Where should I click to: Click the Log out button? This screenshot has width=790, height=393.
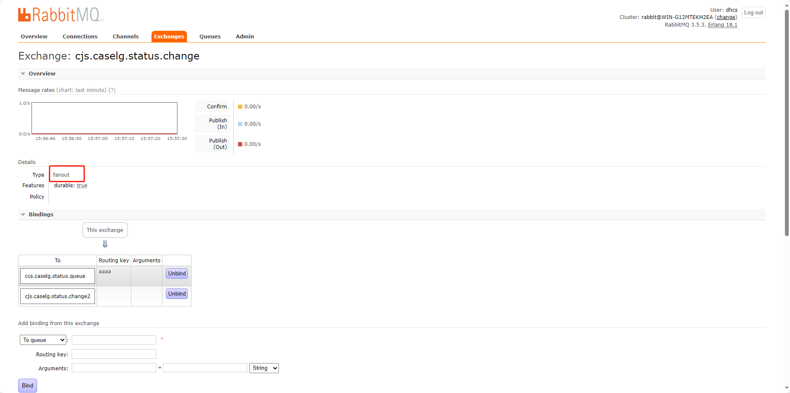tap(753, 13)
